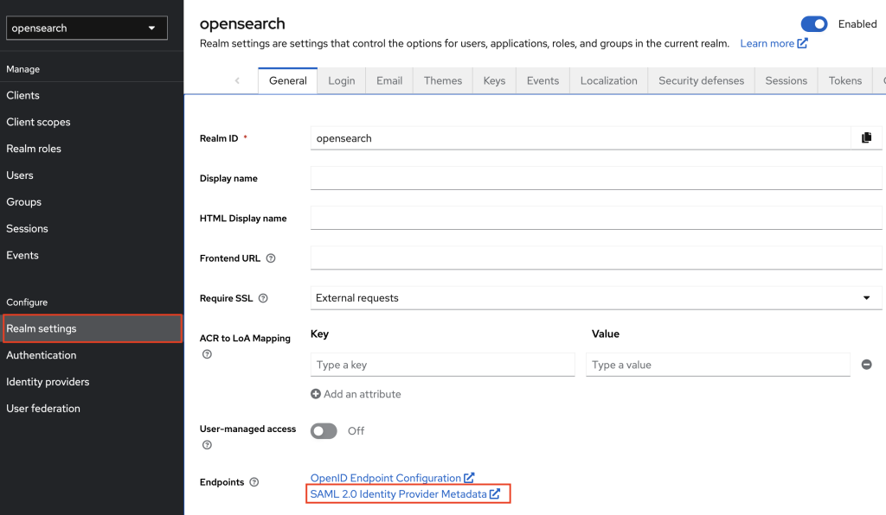The height and width of the screenshot is (515, 886).
Task: Open Groups in the sidebar
Action: 92,202
